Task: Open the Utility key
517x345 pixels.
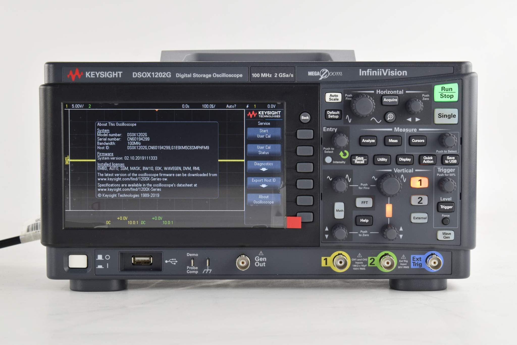Action: click(x=382, y=160)
